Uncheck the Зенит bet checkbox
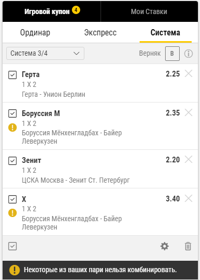 coord(12,161)
